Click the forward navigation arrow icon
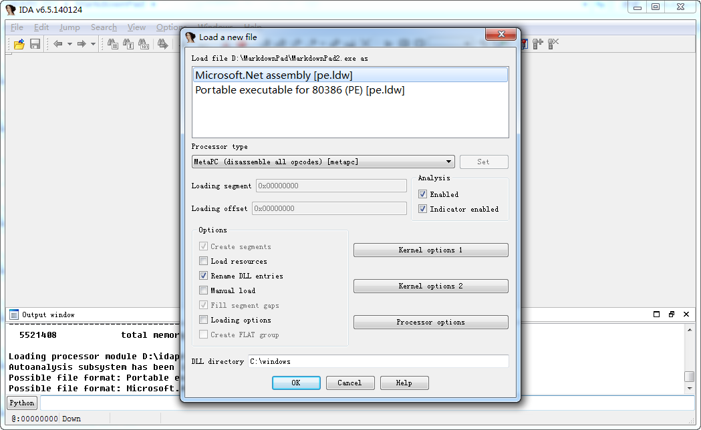Image resolution: width=701 pixels, height=430 pixels. point(82,44)
